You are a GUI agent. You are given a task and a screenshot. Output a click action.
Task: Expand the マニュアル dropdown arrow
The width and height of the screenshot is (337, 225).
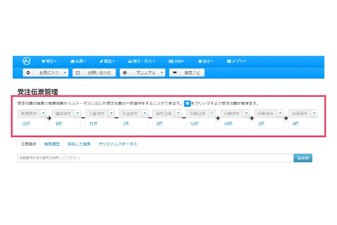click(x=162, y=72)
